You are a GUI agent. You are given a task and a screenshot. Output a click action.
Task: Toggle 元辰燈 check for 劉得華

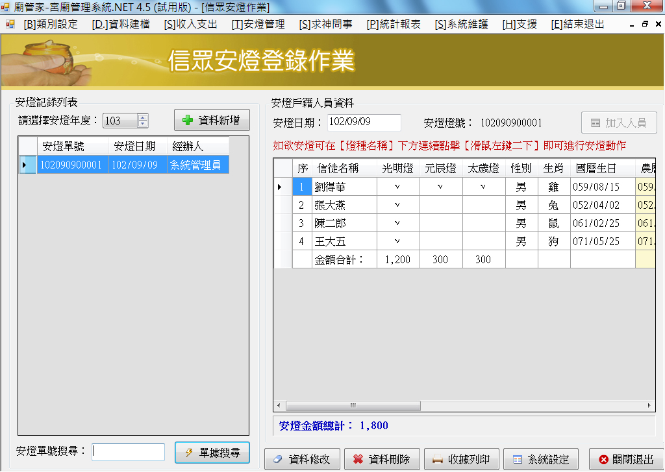(x=440, y=187)
